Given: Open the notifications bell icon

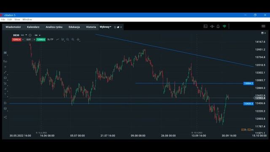Looking at the screenshot, I should point(218,26).
